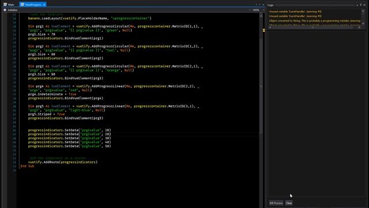The height and width of the screenshot is (208, 369).
Task: Pin the Logs panel with auto-hide icon
Action: click(361, 5)
